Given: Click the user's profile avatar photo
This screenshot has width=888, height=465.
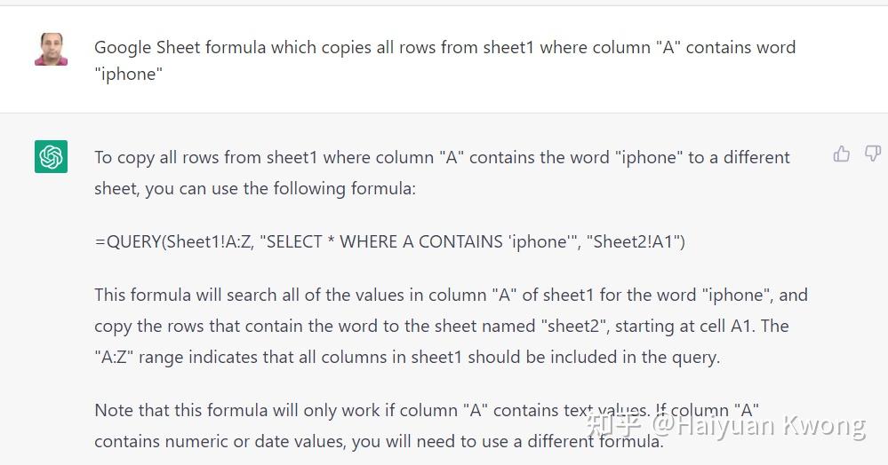Looking at the screenshot, I should pos(52,50).
